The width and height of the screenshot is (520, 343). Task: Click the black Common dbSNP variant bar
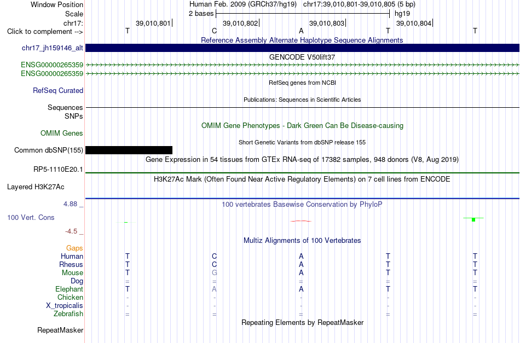[129, 150]
